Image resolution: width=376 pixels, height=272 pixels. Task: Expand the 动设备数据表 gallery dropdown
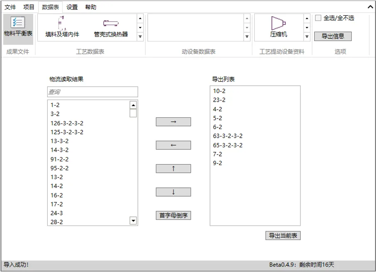[247, 36]
